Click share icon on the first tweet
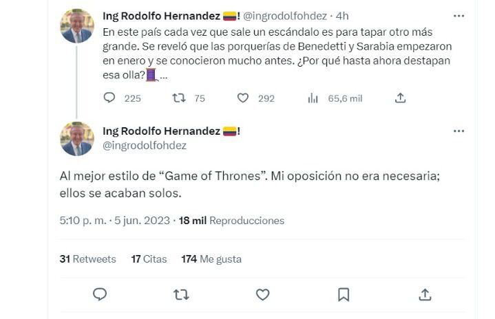The height and width of the screenshot is (319, 495). tap(400, 98)
